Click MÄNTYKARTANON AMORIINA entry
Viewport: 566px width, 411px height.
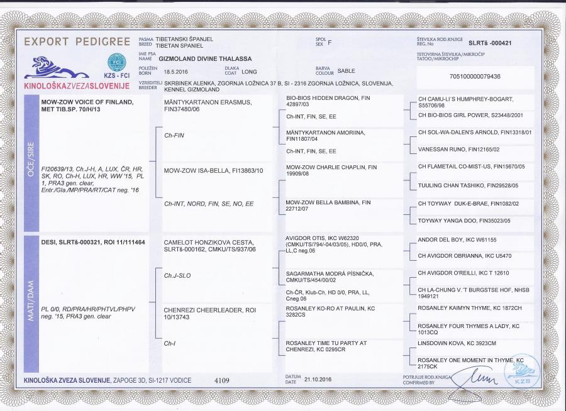(325, 136)
